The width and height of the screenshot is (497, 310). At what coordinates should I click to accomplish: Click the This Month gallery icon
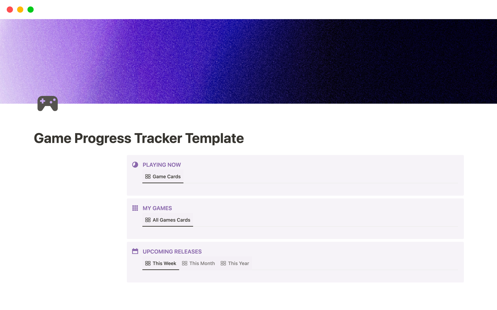coord(185,263)
